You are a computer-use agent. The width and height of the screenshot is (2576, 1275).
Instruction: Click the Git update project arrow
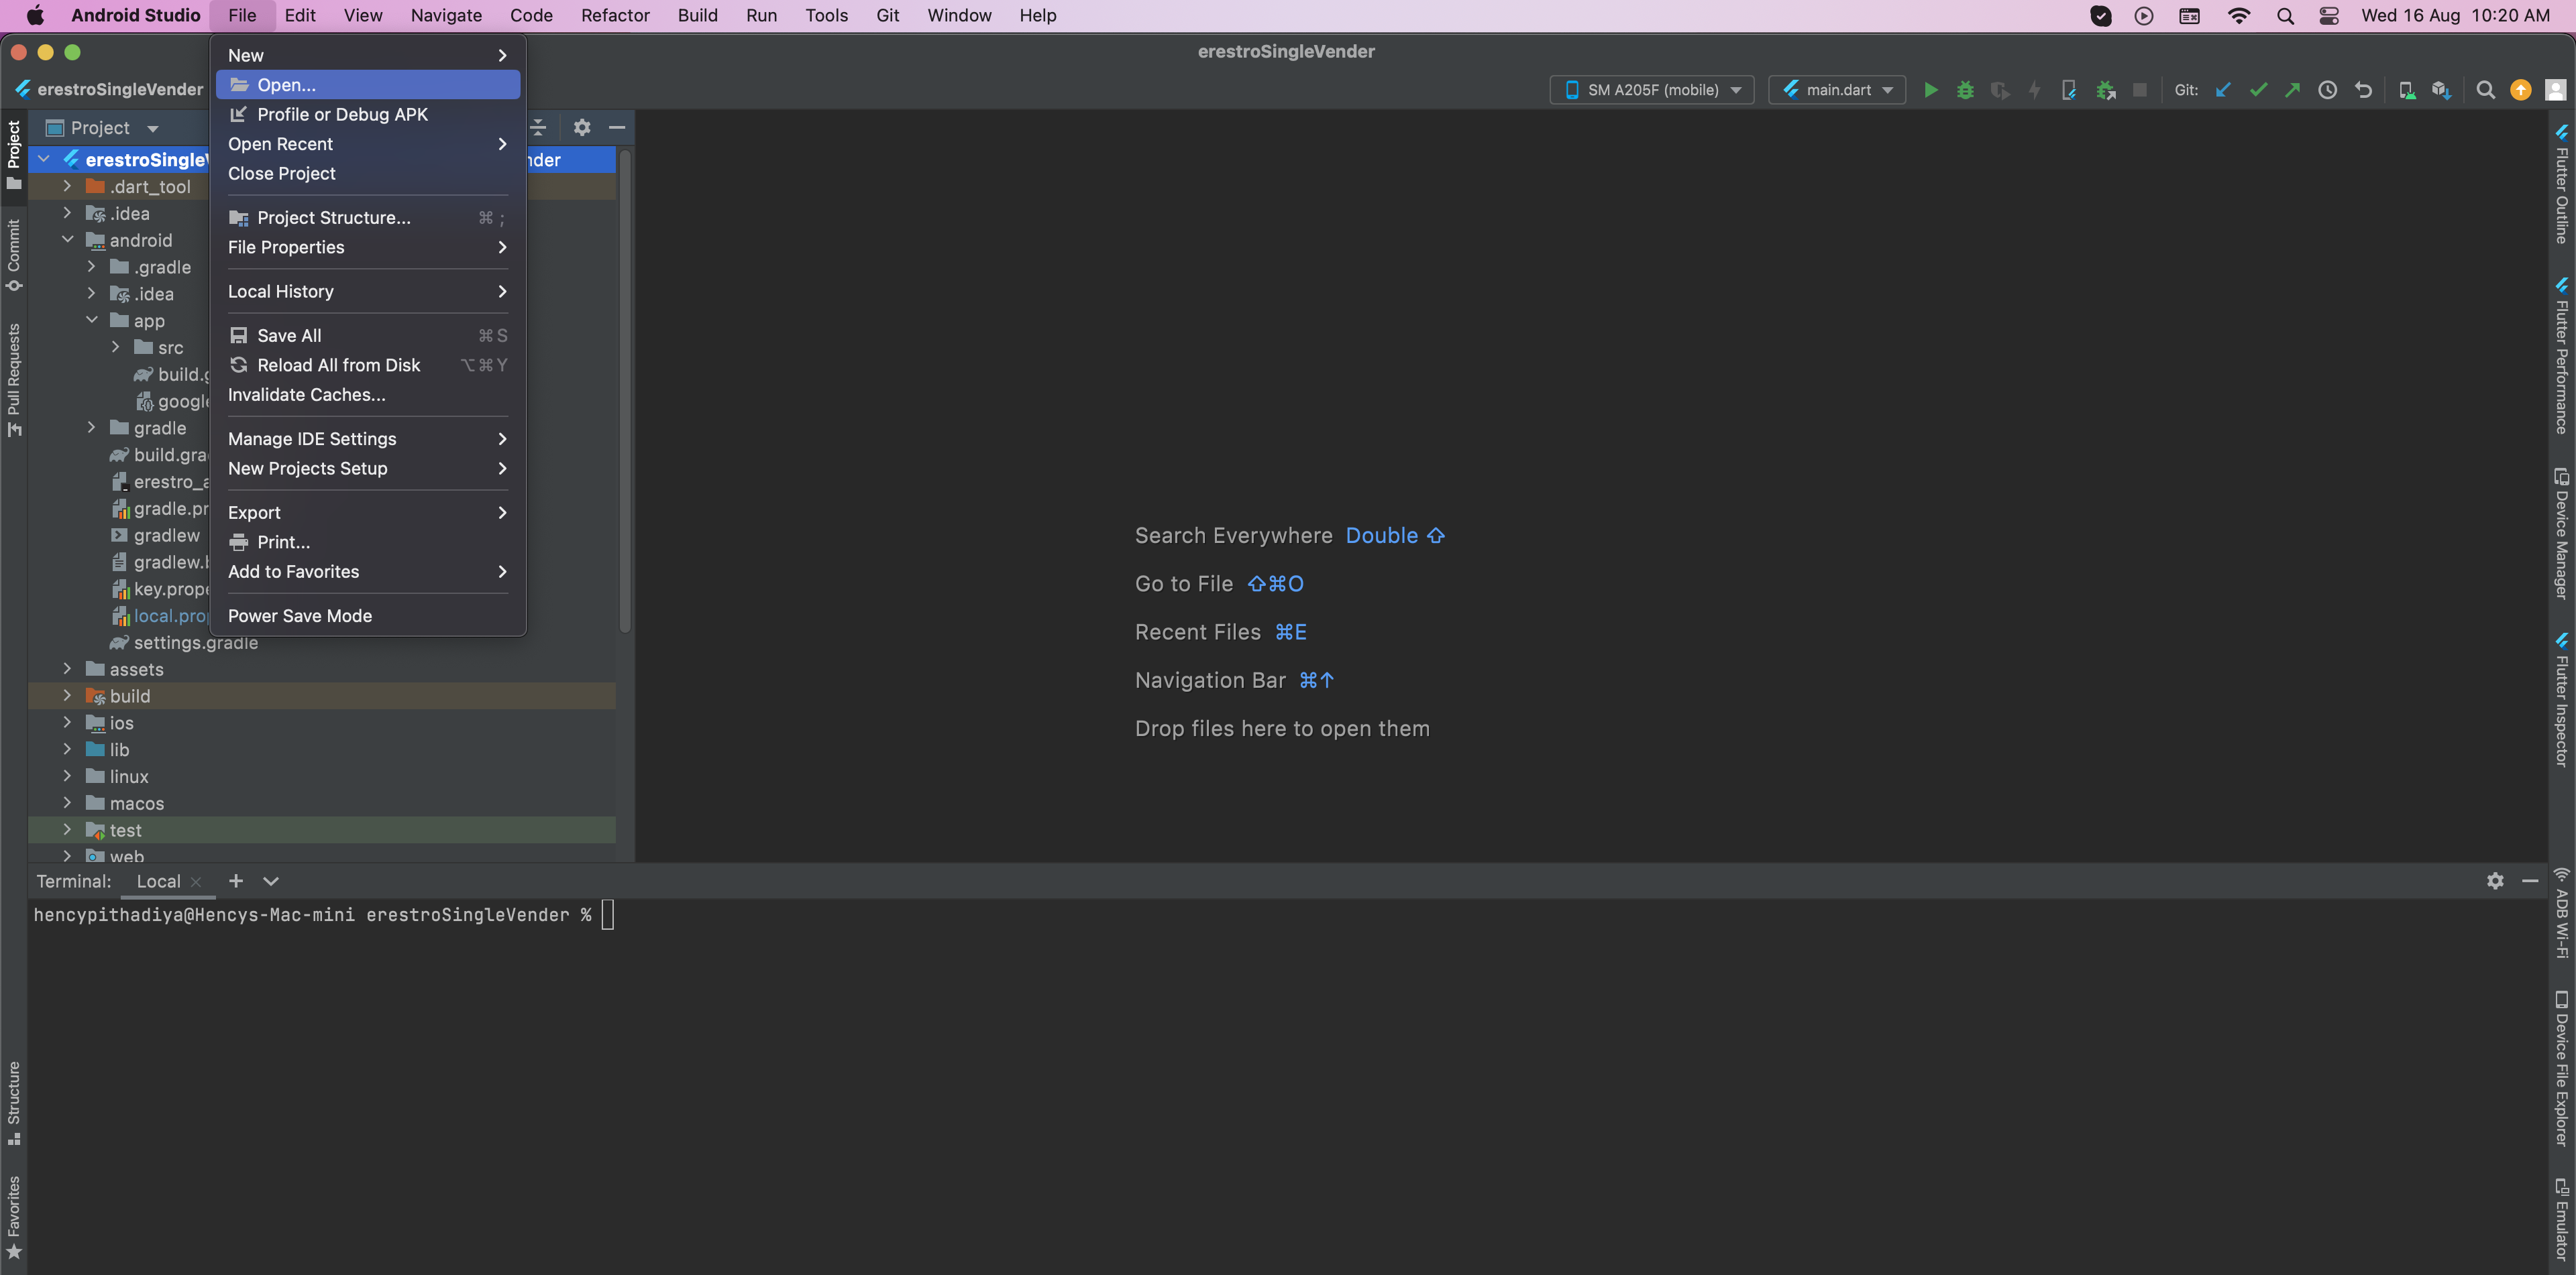pos(2223,90)
